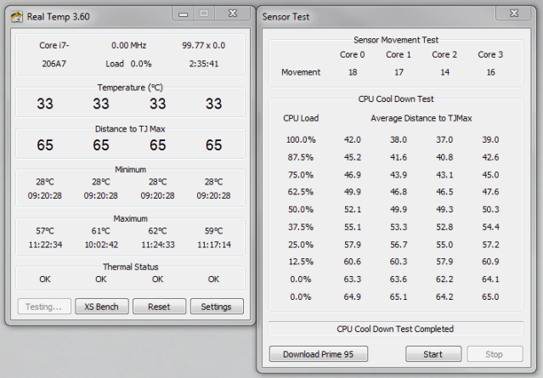Click the Download Prime 95 button
The image size is (543, 378).
(312, 353)
